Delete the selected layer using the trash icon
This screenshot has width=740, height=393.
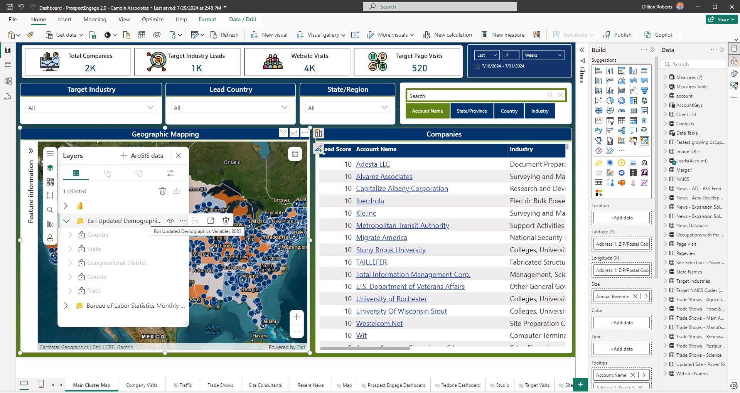click(162, 191)
